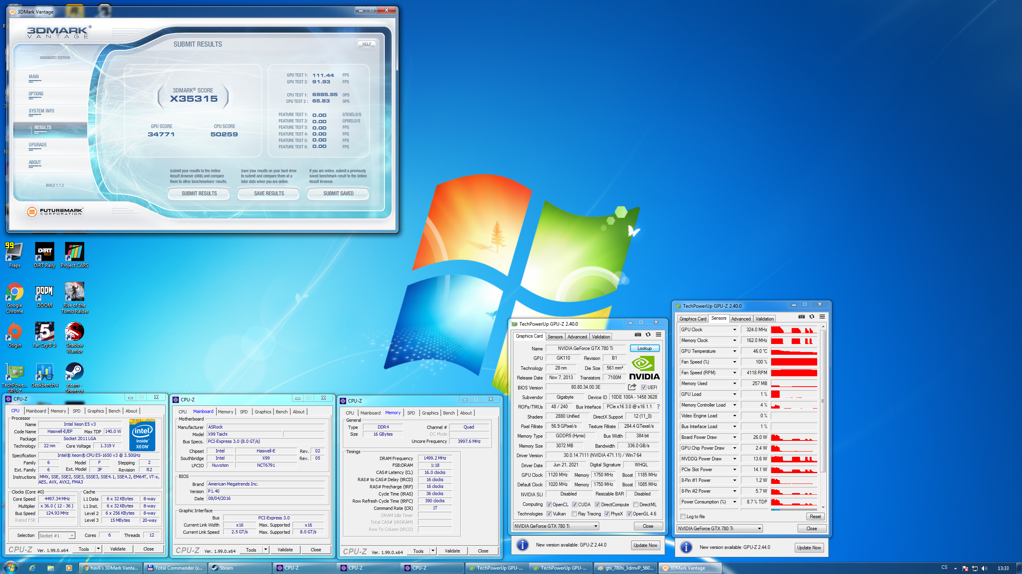Enable Log to file checkbox in GPU-Z Sensors
The width and height of the screenshot is (1022, 574).
pyautogui.click(x=683, y=517)
